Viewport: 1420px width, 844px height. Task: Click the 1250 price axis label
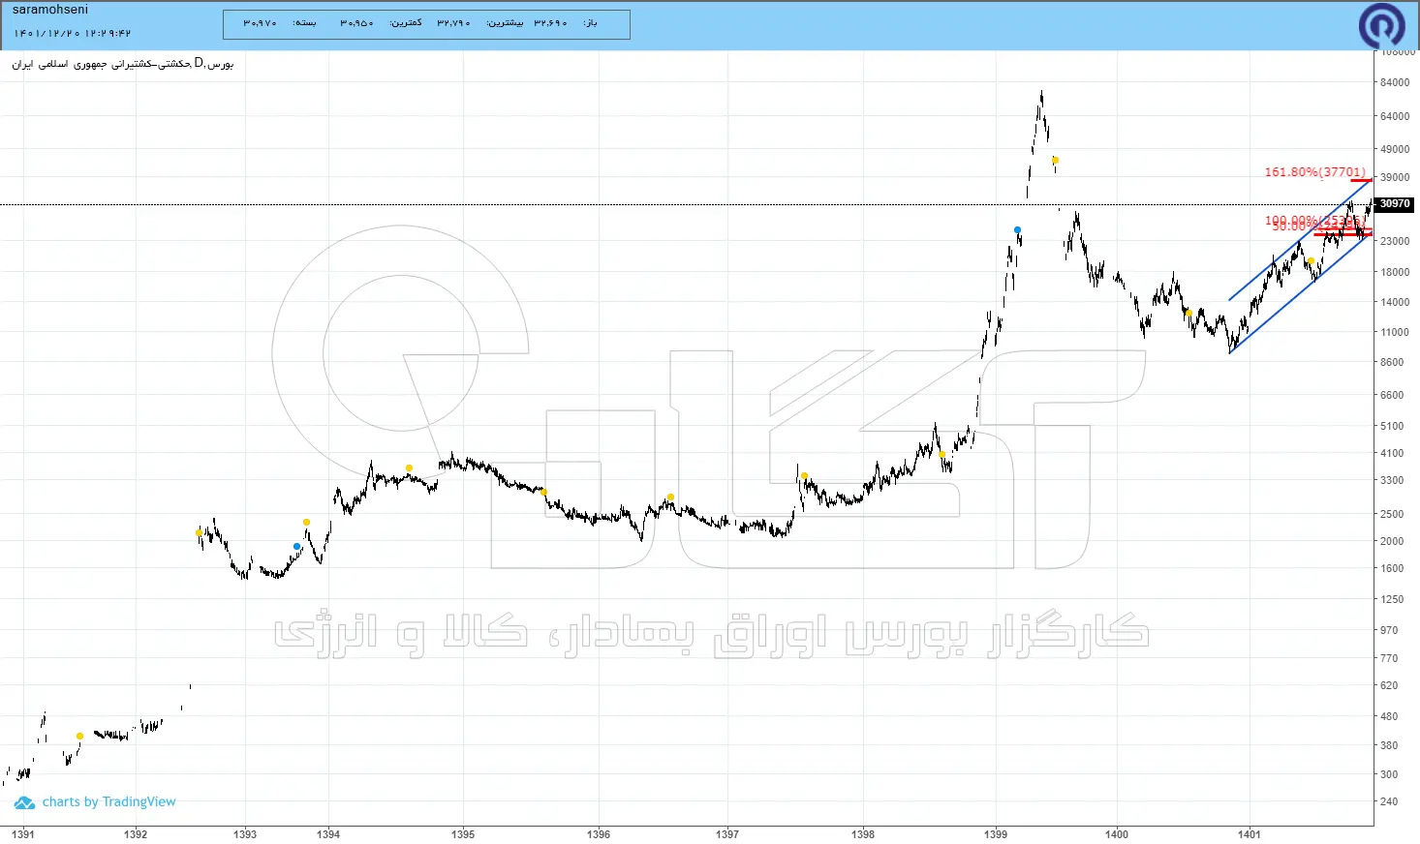click(x=1392, y=599)
